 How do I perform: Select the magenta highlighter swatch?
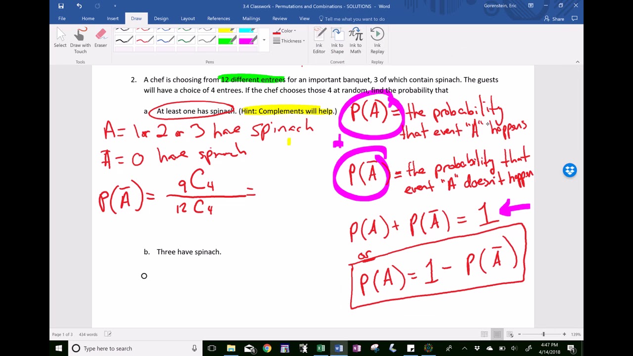pos(248,41)
